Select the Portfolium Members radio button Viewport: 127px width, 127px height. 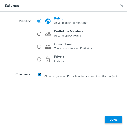(x=39, y=34)
